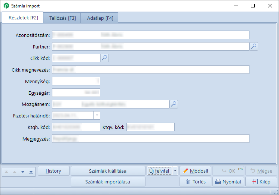Go to the next record arrow
Screen dimensions: 279x195
22,172
